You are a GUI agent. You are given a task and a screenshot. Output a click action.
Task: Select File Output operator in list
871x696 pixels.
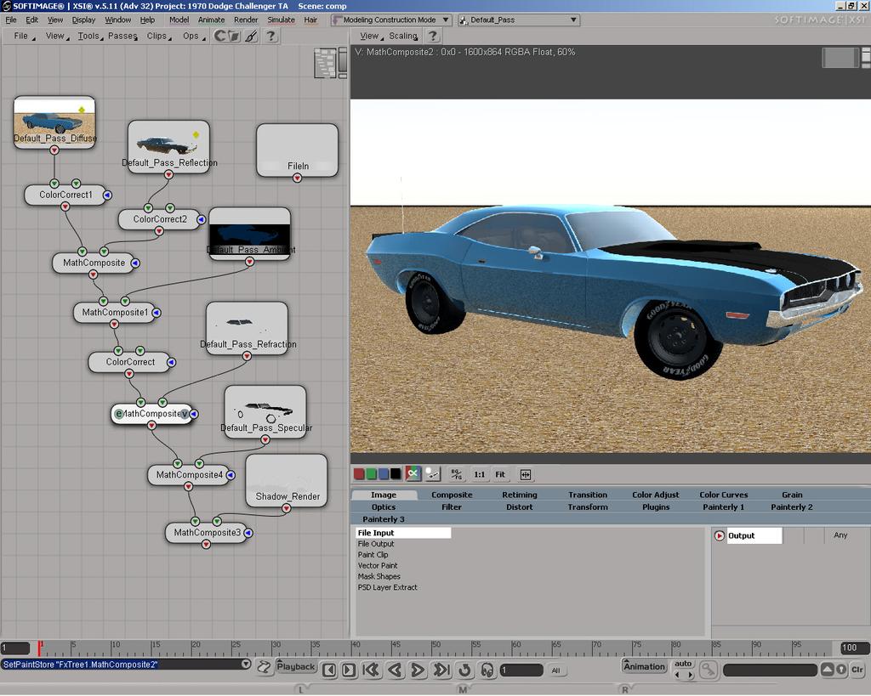pos(376,544)
